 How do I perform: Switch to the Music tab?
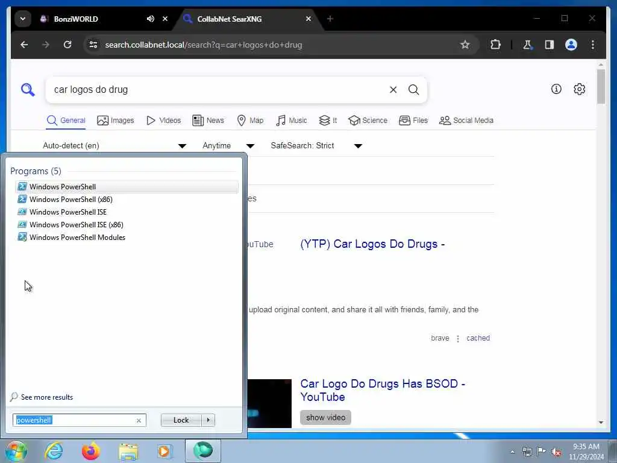coord(292,121)
